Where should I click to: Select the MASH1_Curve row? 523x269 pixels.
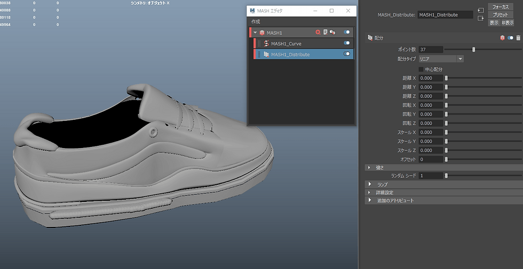(304, 43)
